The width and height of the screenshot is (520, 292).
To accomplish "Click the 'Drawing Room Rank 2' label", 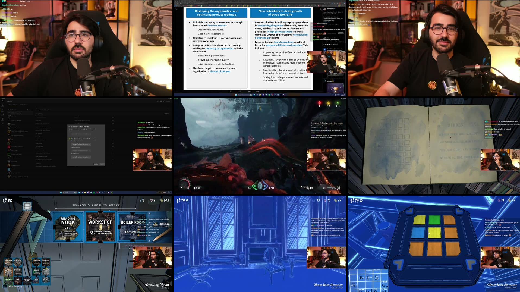I will point(157,286).
